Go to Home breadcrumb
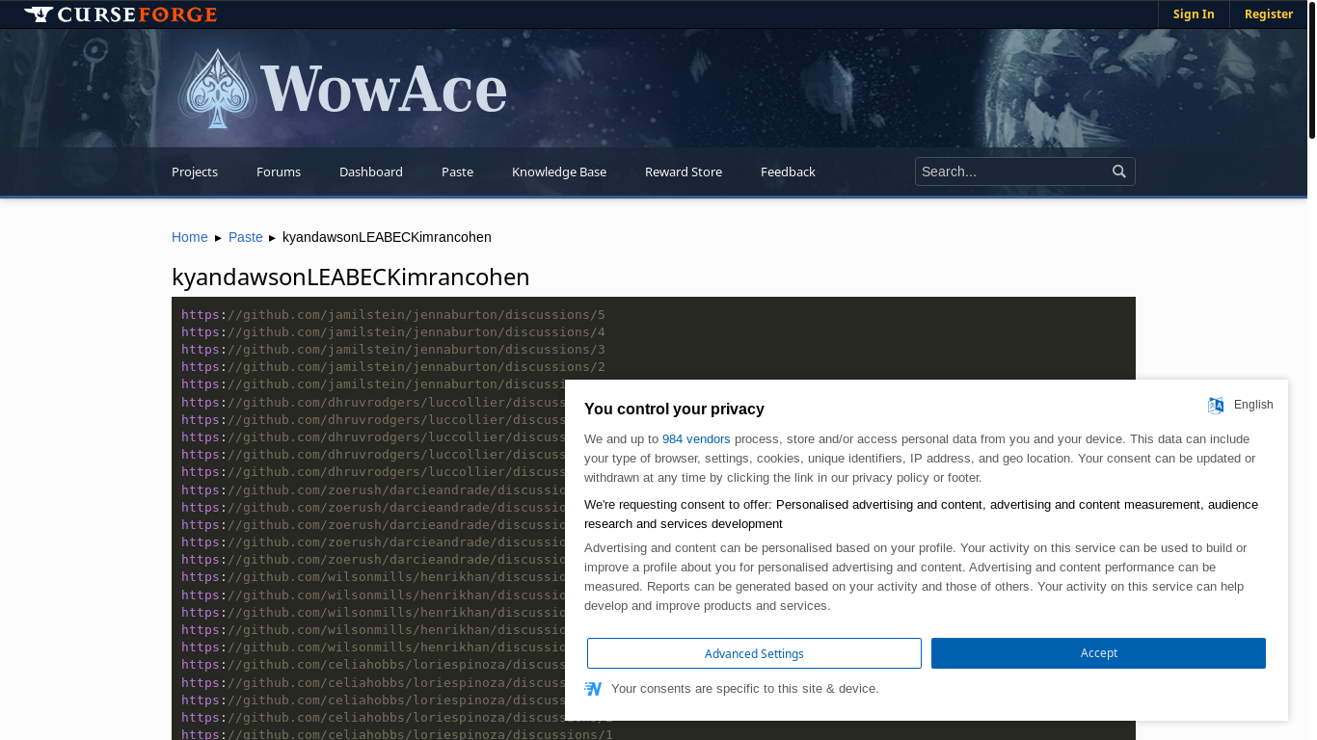 pyautogui.click(x=190, y=237)
